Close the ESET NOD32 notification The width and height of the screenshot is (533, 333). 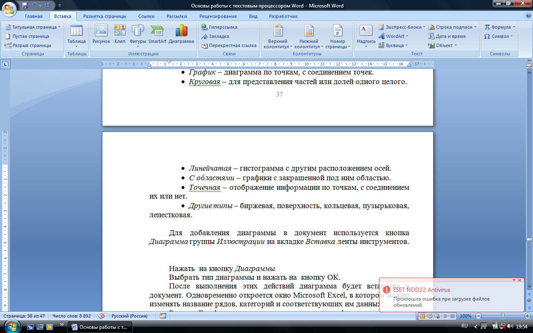520,280
